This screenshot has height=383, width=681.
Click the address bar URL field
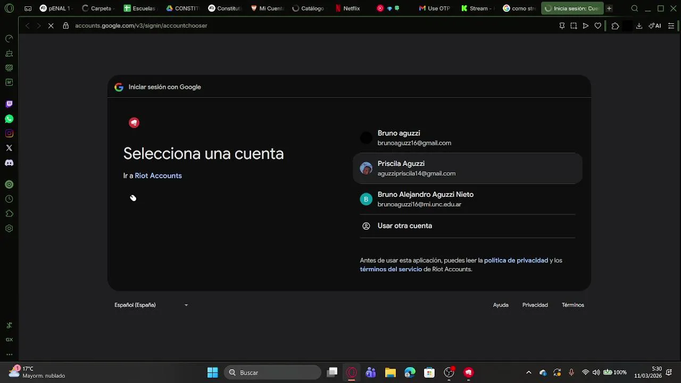pyautogui.click(x=314, y=26)
